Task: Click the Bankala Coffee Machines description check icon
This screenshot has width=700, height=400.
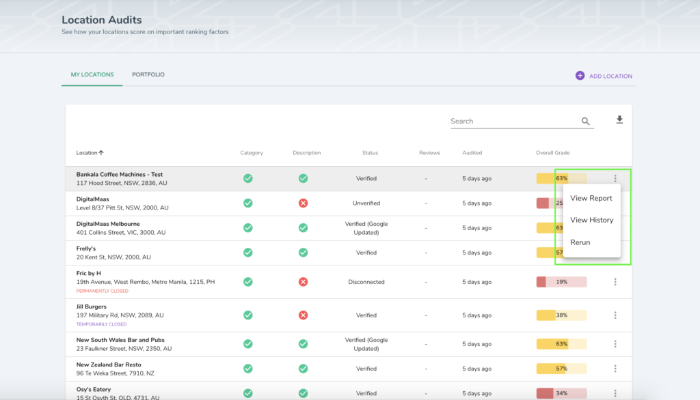Action: point(303,178)
